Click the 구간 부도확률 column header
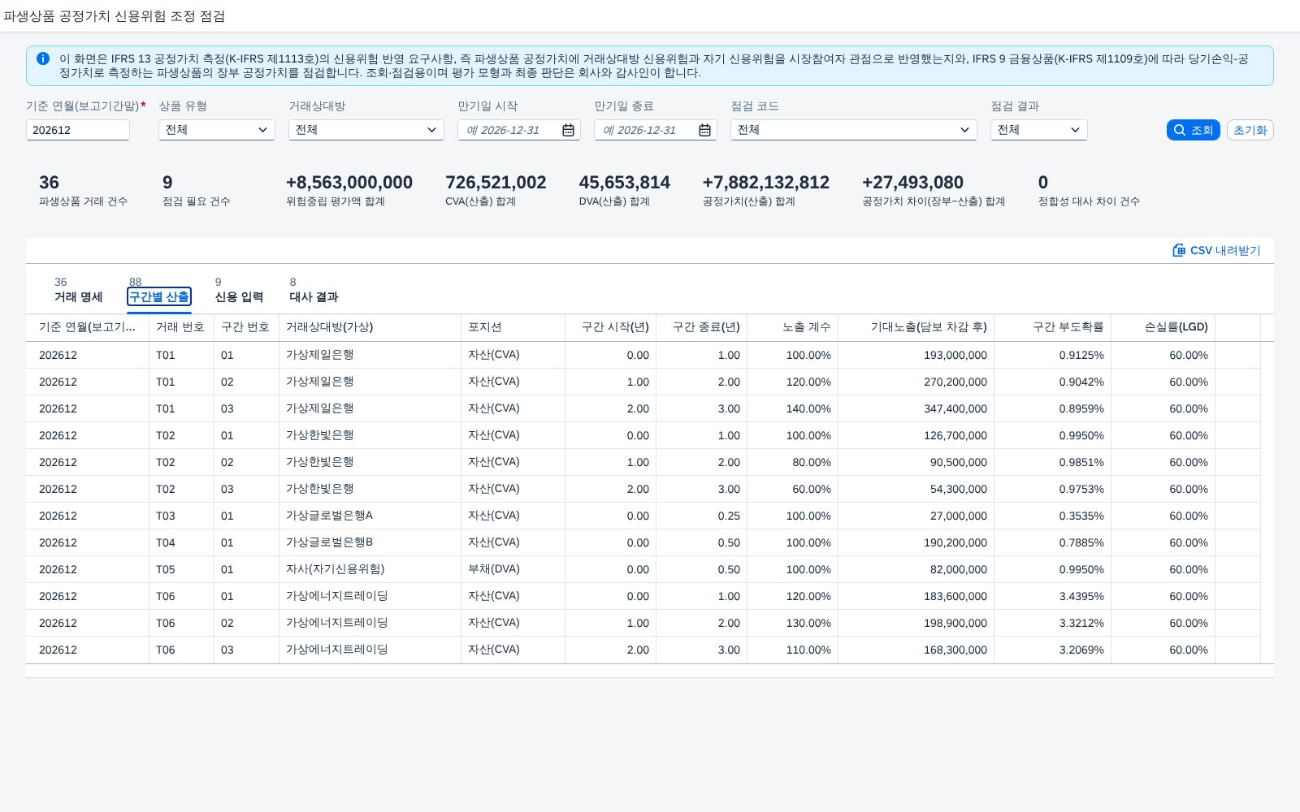 pos(1052,327)
